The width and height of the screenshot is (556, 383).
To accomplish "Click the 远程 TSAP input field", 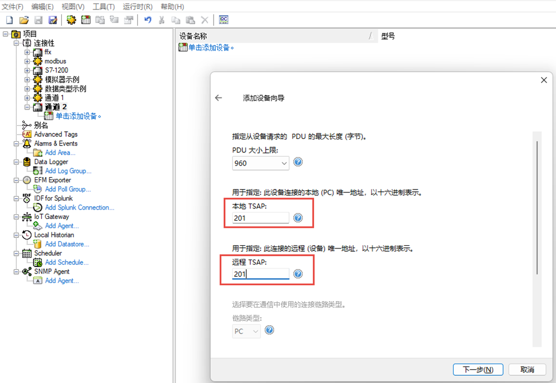I will point(260,273).
